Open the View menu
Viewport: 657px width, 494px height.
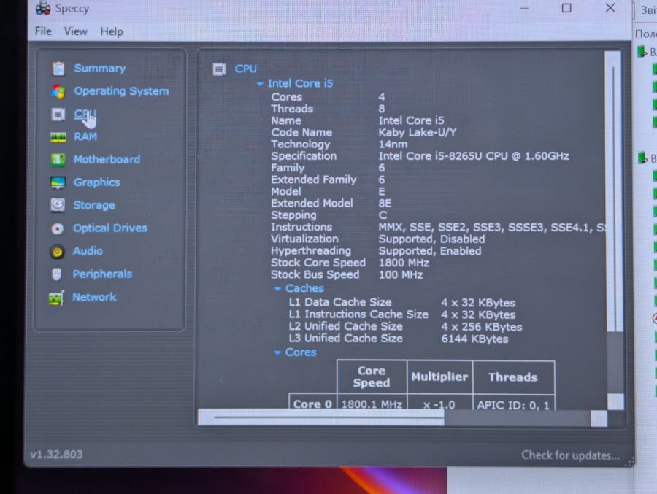click(76, 31)
